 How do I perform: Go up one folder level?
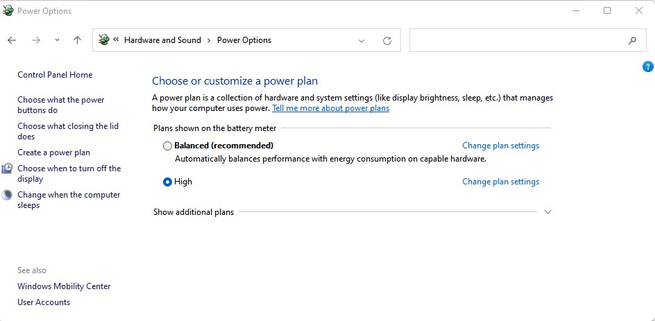77,40
